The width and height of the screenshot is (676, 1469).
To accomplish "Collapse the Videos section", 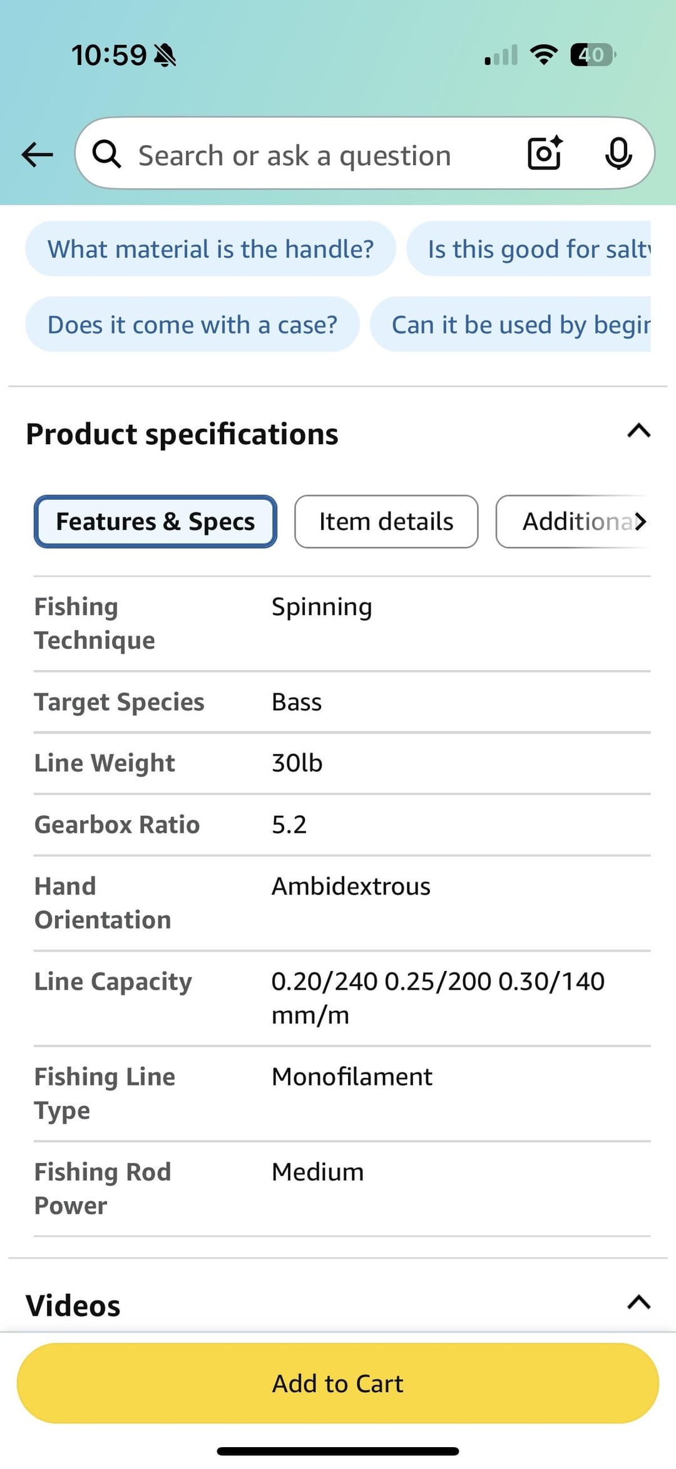I will pos(638,1303).
